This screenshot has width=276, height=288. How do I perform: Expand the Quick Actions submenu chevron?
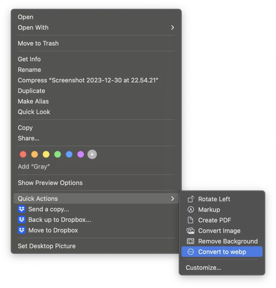[172, 199]
